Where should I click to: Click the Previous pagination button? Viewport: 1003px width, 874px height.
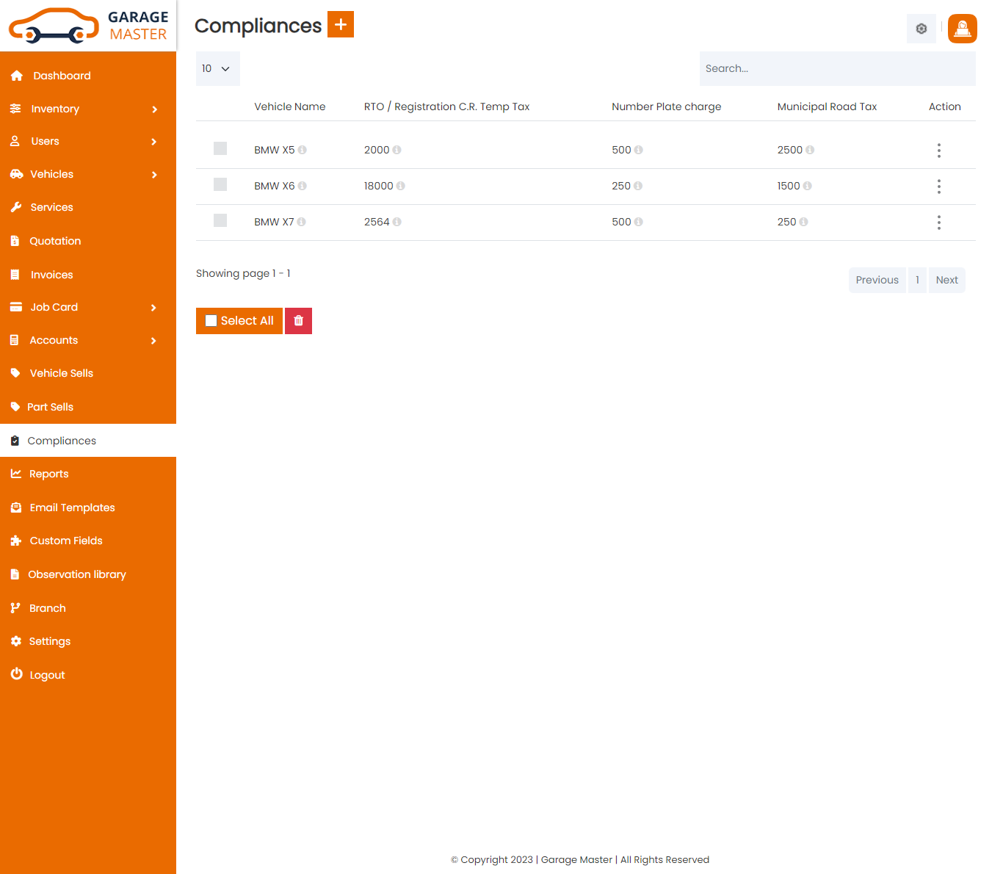877,280
